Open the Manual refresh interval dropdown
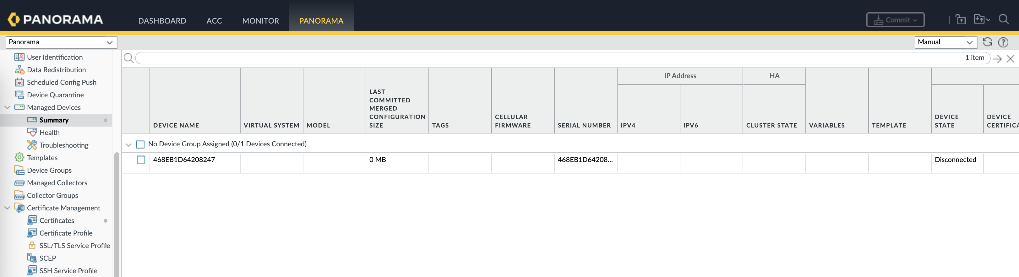Image resolution: width=1019 pixels, height=277 pixels. point(945,42)
